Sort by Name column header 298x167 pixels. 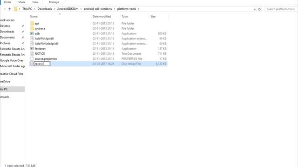(x=34, y=17)
